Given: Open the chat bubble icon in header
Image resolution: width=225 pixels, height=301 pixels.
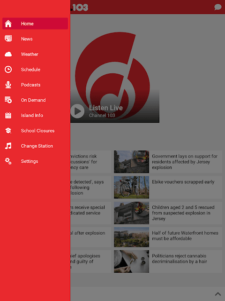Looking at the screenshot, I should point(217,7).
